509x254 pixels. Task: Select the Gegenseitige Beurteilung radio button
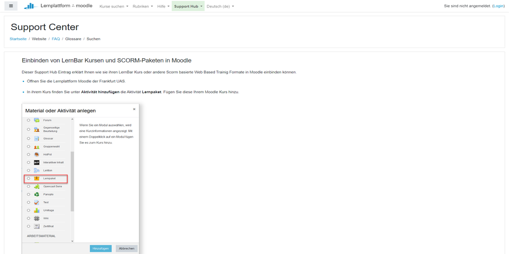[29, 129]
